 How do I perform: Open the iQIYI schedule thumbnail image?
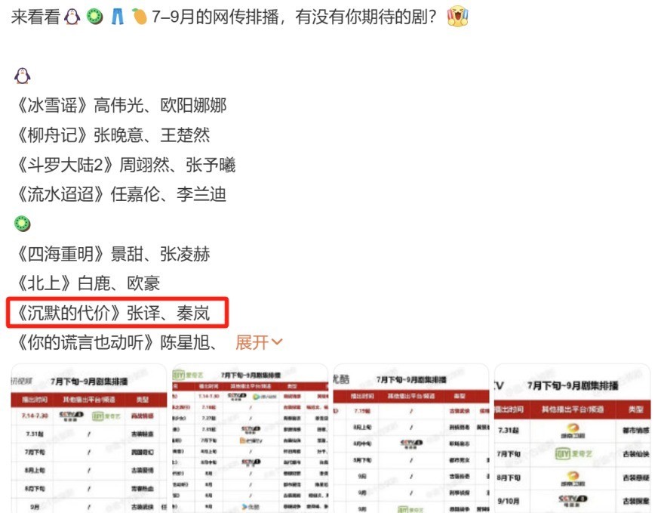click(x=251, y=438)
